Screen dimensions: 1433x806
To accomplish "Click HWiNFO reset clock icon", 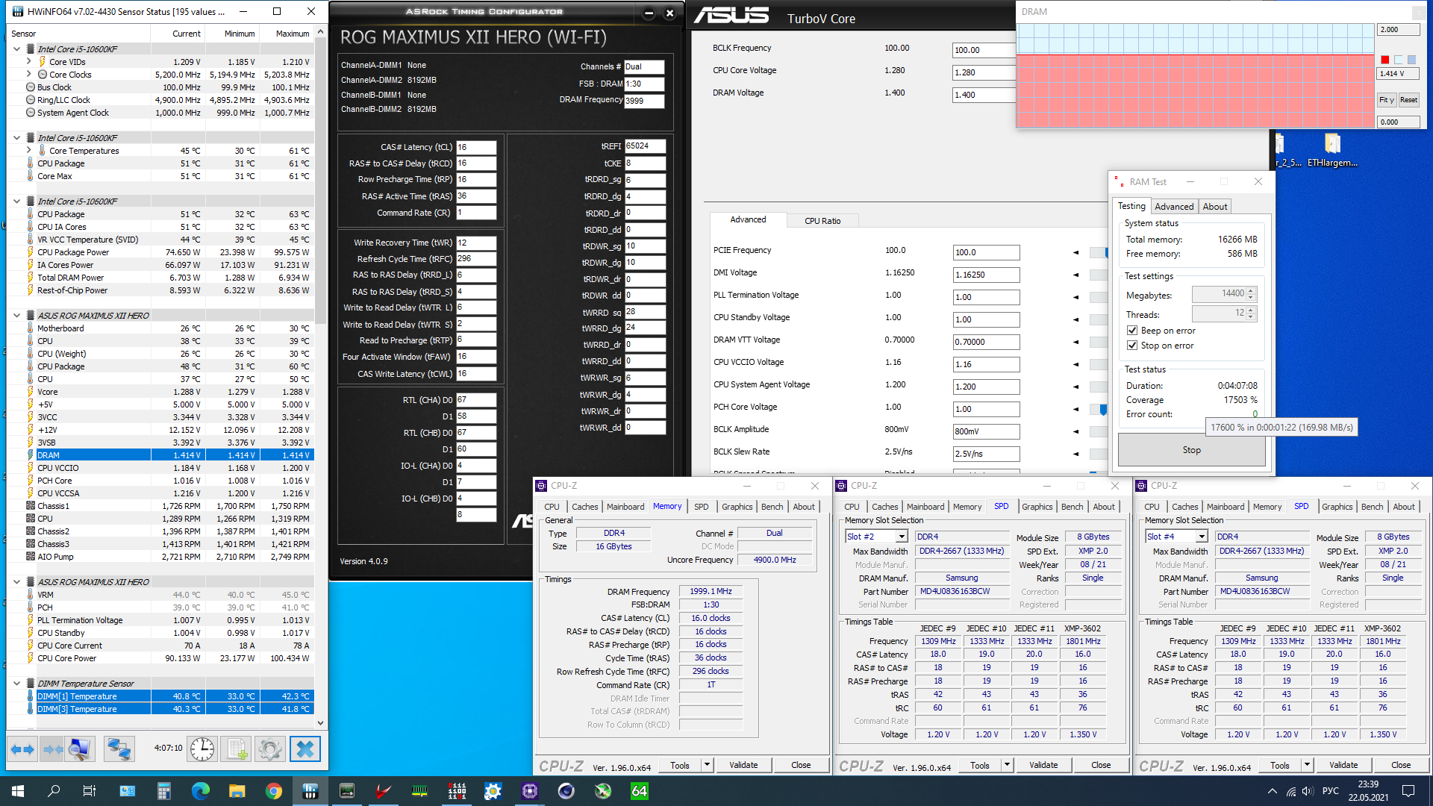I will point(202,749).
